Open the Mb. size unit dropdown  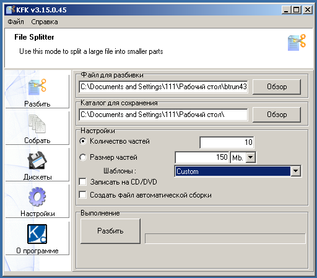251,157
